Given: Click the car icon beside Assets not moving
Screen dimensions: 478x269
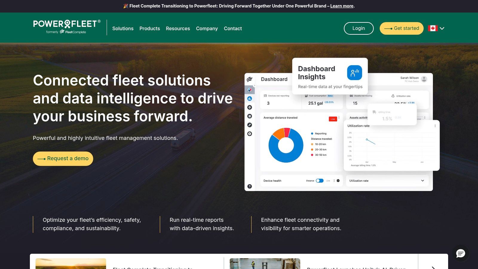Looking at the screenshot, I should click(351, 96).
